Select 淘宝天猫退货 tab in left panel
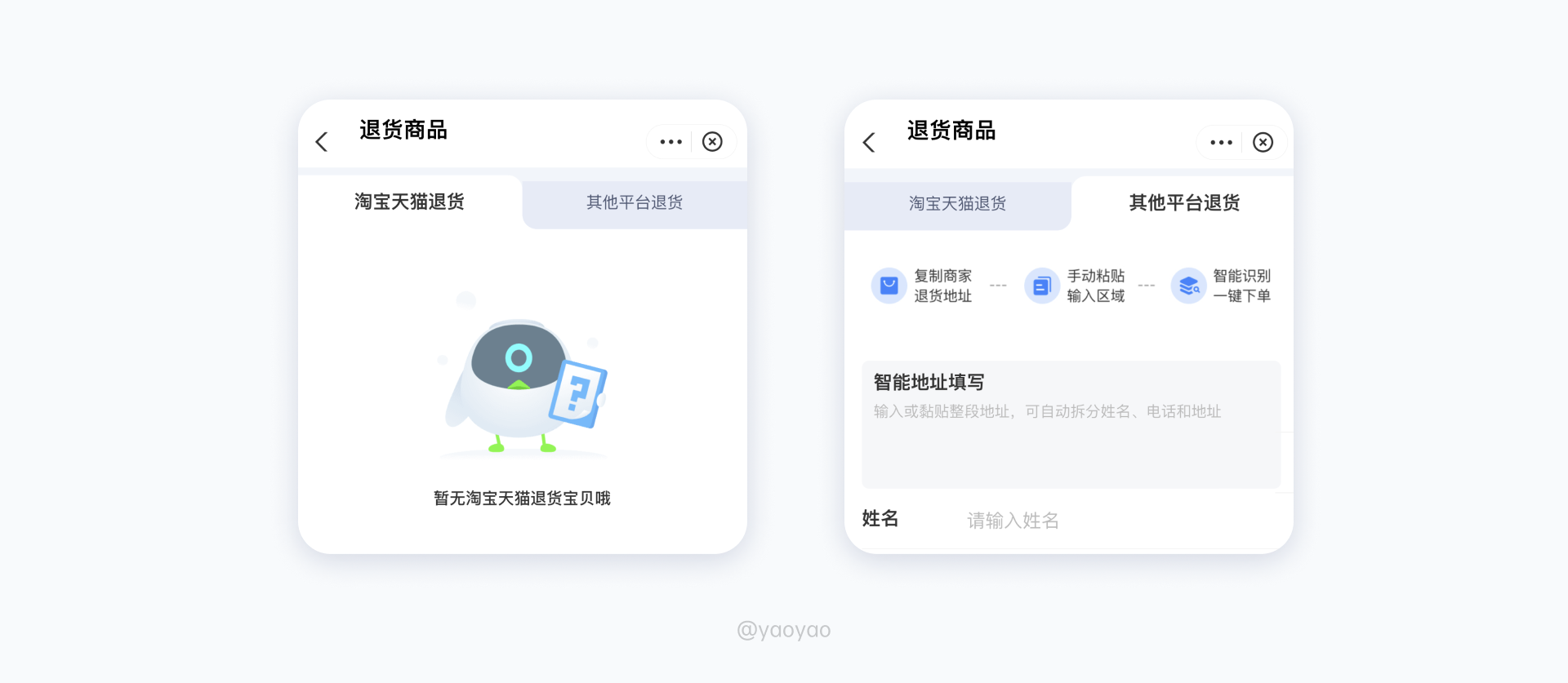The height and width of the screenshot is (683, 1568). [x=410, y=202]
